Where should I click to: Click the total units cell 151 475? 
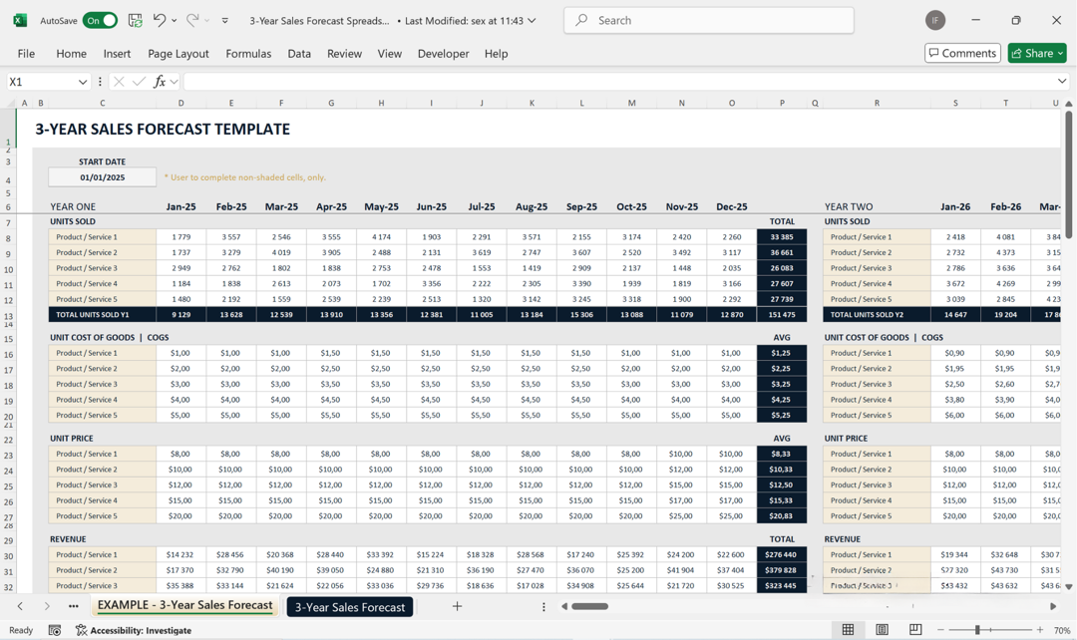[x=782, y=314]
